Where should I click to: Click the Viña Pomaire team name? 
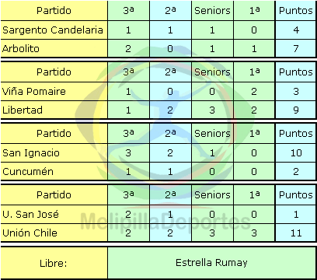pyautogui.click(x=34, y=92)
